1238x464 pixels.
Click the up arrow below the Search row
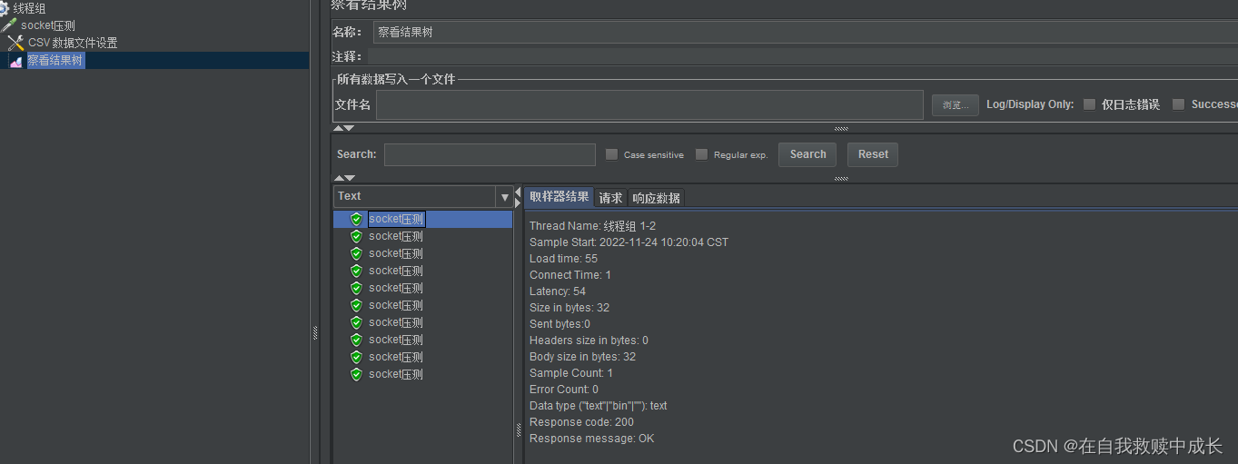coord(339,178)
